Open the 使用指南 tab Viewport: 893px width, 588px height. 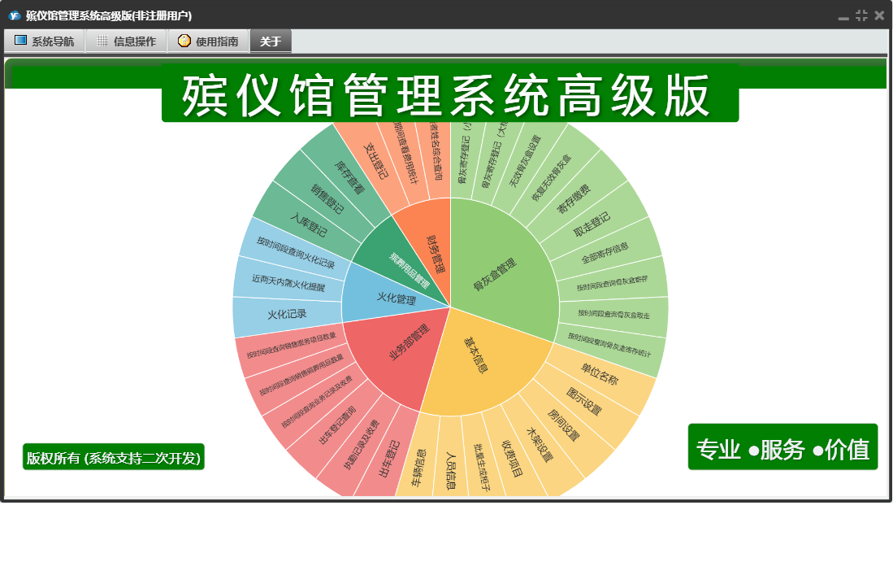pos(208,41)
